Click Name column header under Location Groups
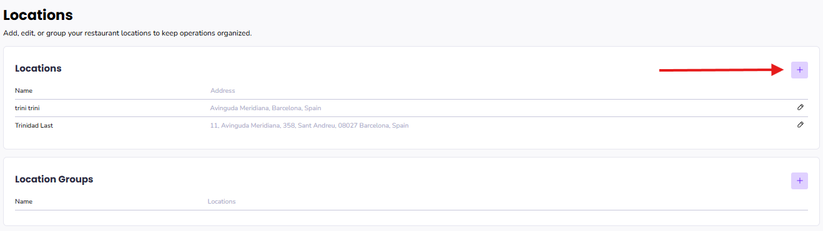 click(x=24, y=202)
